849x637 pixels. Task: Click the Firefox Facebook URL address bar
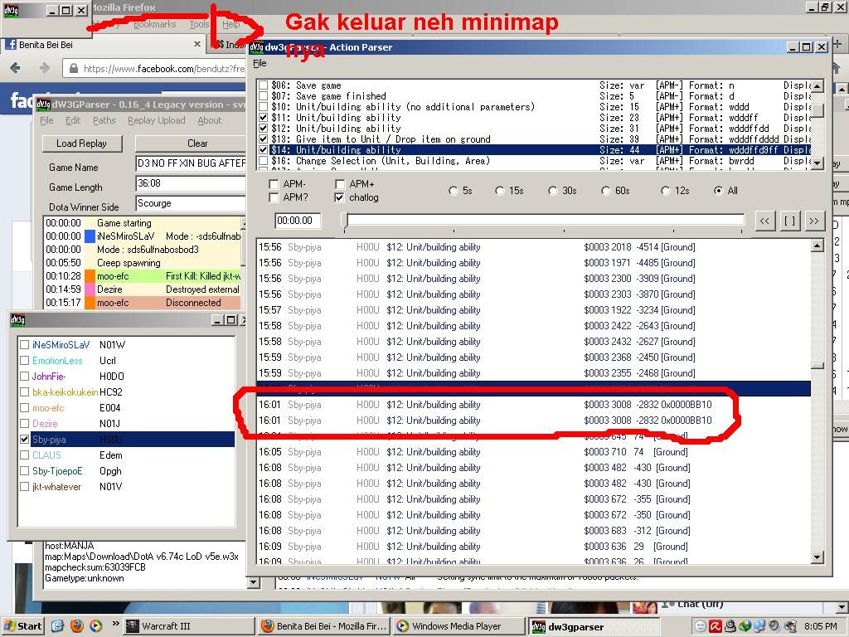(155, 69)
